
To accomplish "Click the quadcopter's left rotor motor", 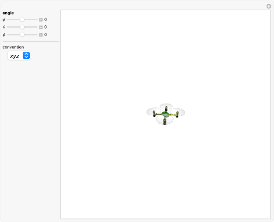I will point(154,114).
